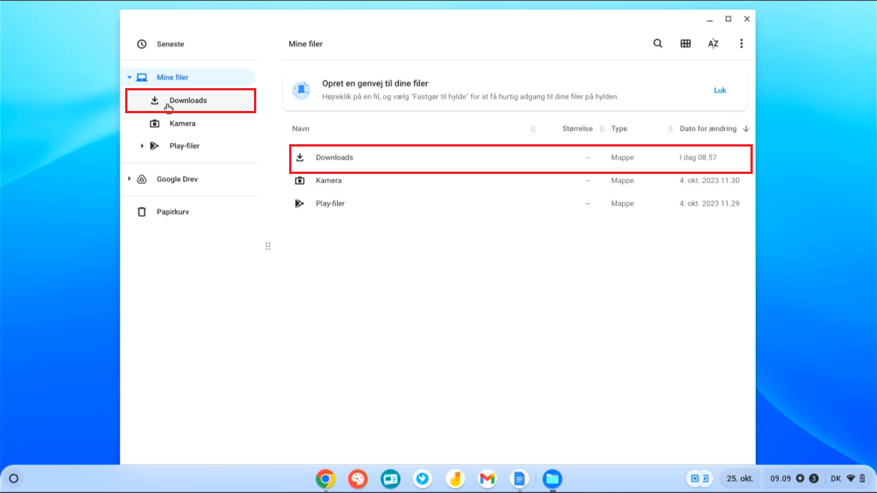
Task: Open Seneste recent files
Action: (170, 44)
